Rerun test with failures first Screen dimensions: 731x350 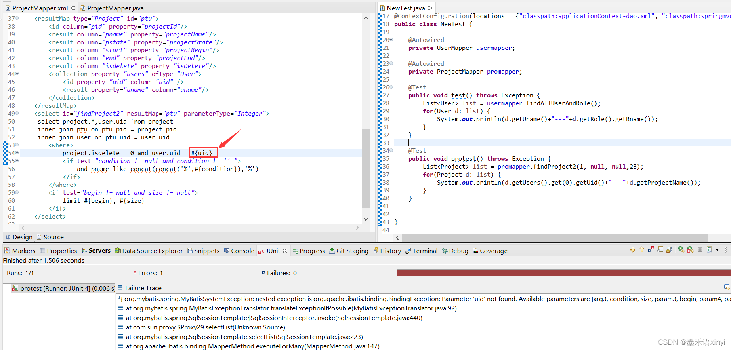(x=690, y=250)
